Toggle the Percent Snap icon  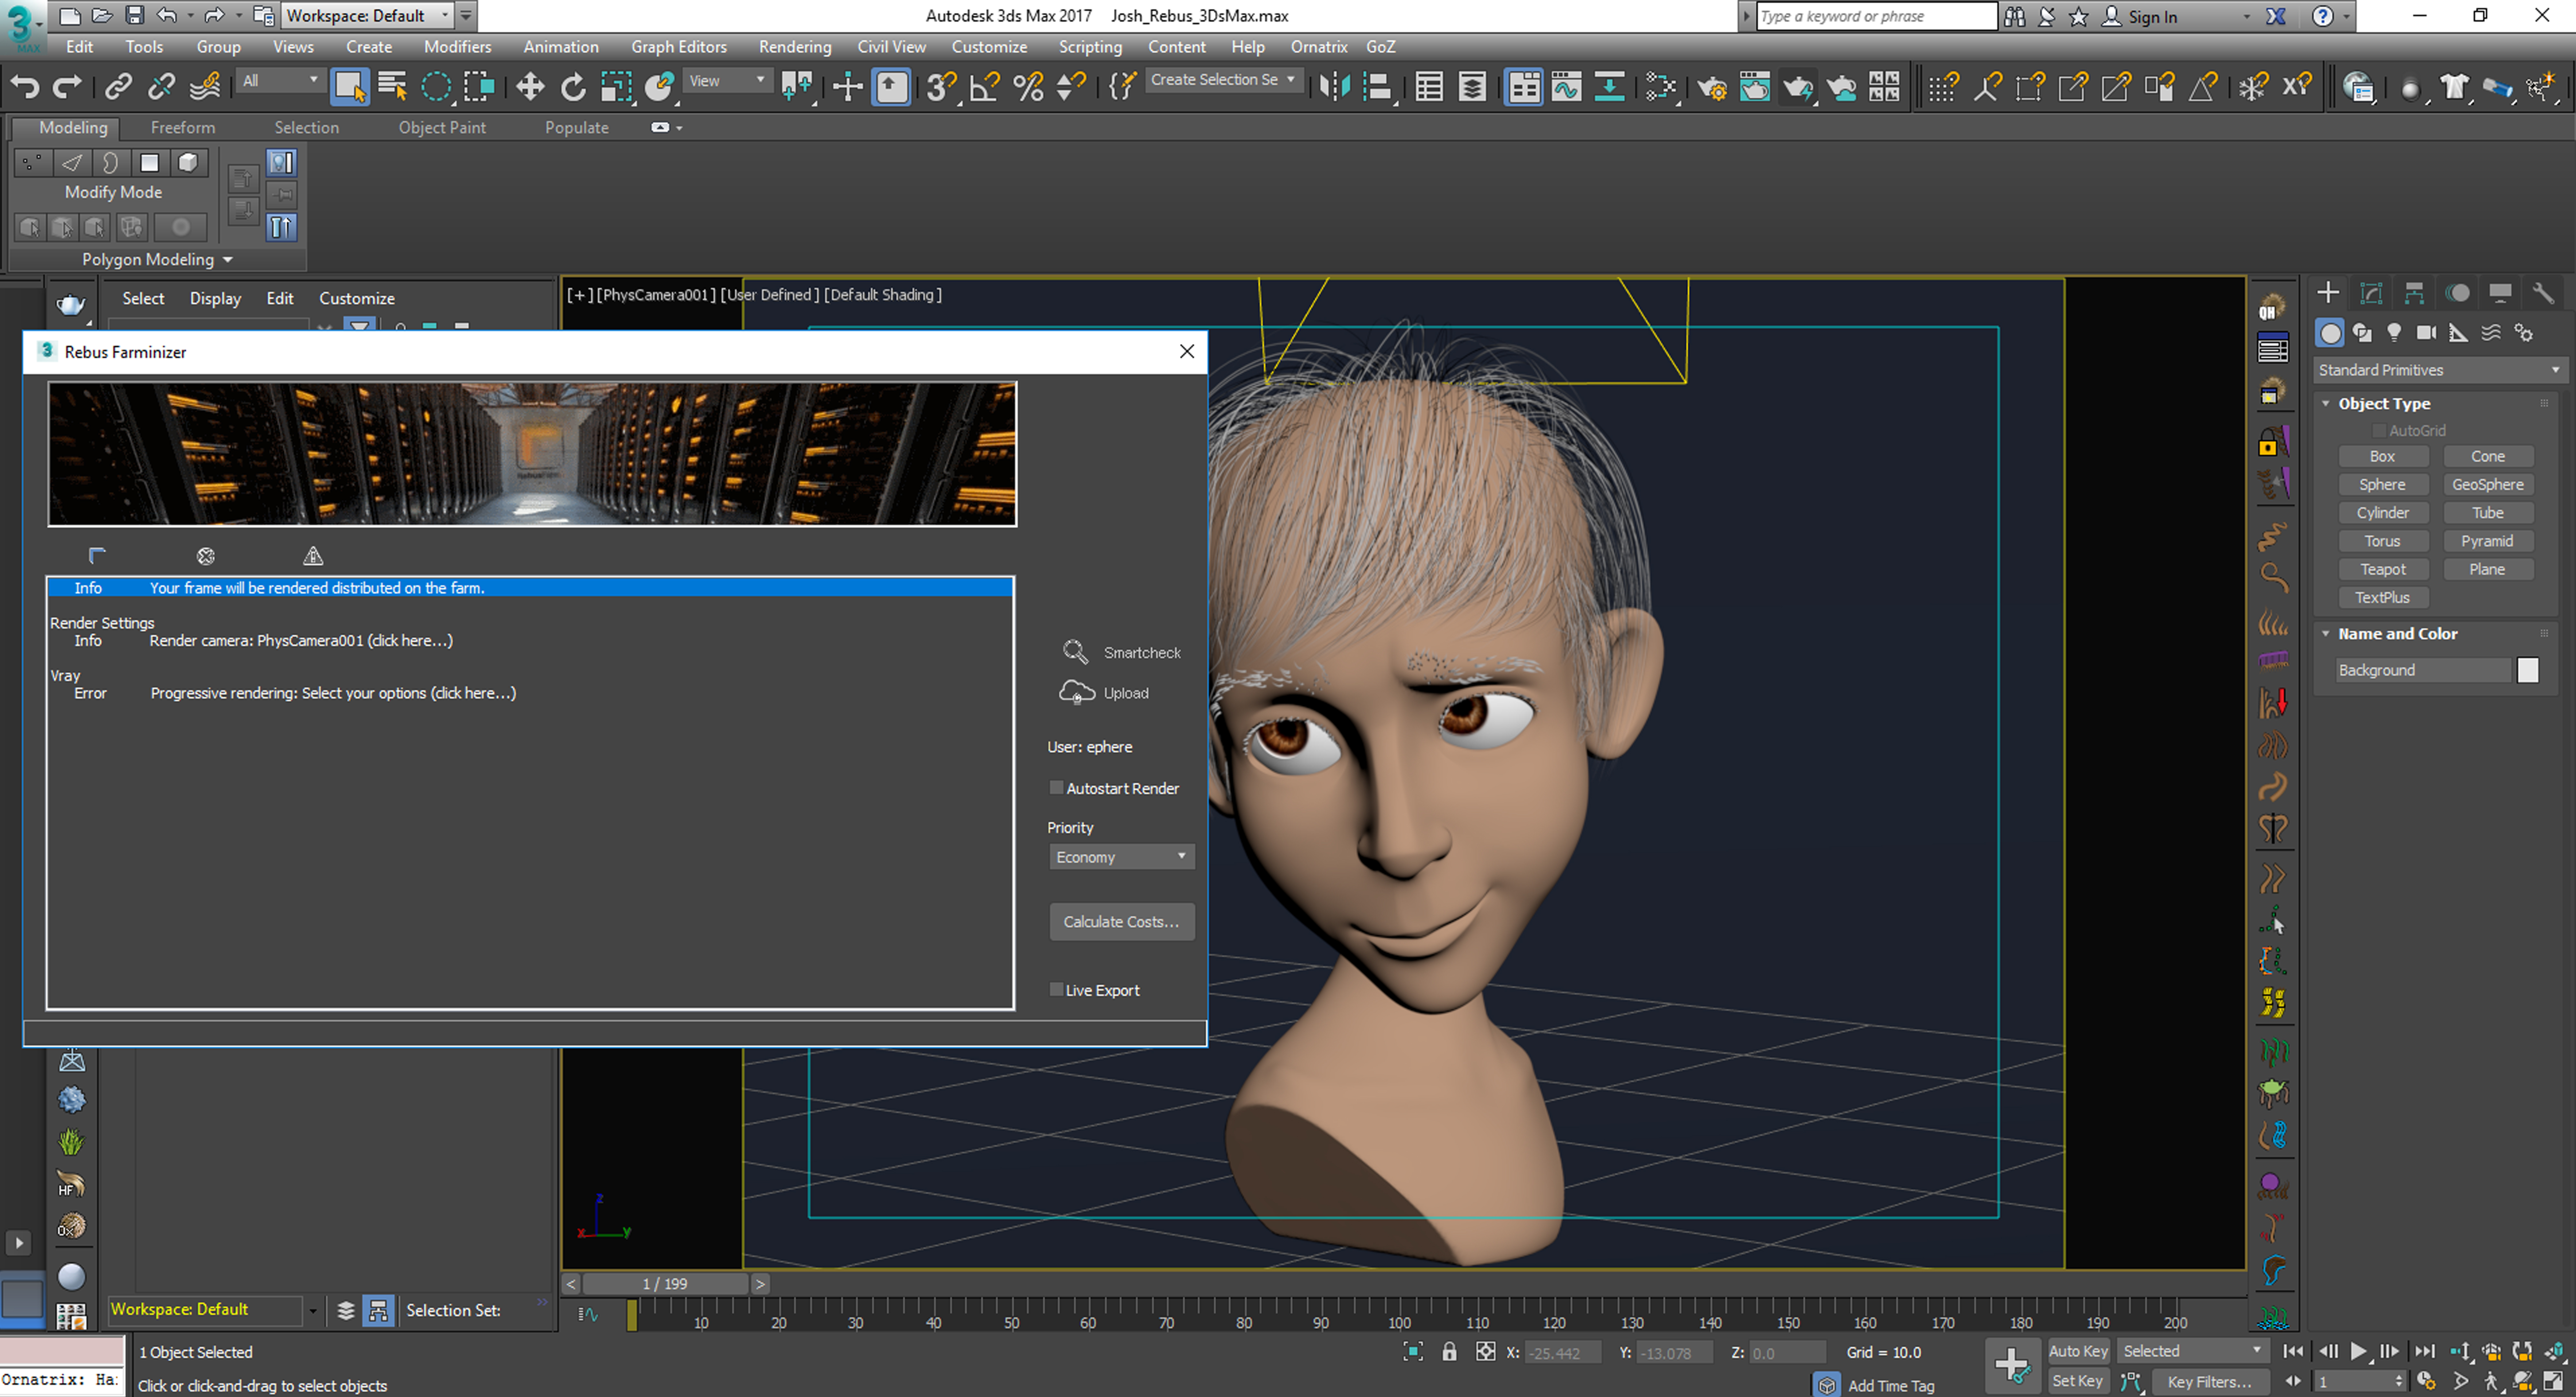(1028, 87)
